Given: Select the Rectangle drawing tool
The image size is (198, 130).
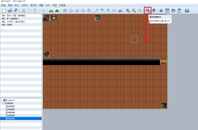Looking at the screenshot, I should (102, 10).
